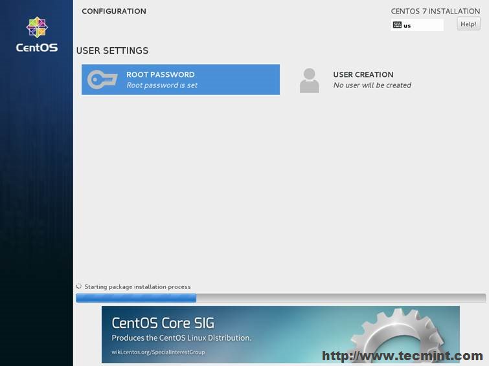Image resolution: width=489 pixels, height=366 pixels.
Task: Click the key icon for root password
Action: click(x=102, y=80)
